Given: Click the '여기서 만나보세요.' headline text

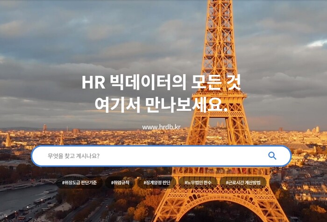Looking at the screenshot, I should [161, 105].
